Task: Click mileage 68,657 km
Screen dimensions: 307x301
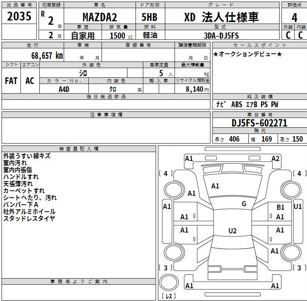Action: coord(47,56)
